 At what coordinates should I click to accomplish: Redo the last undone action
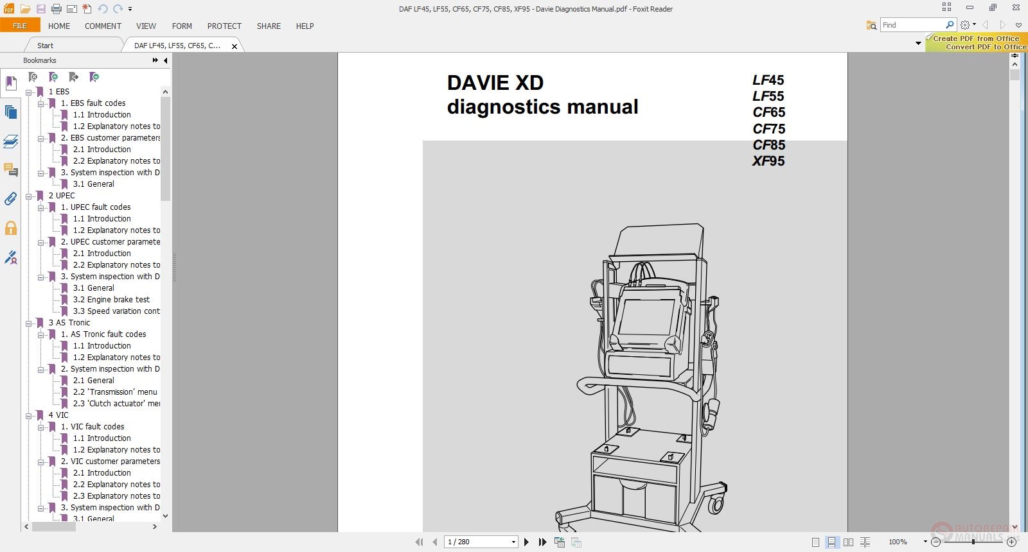point(118,9)
